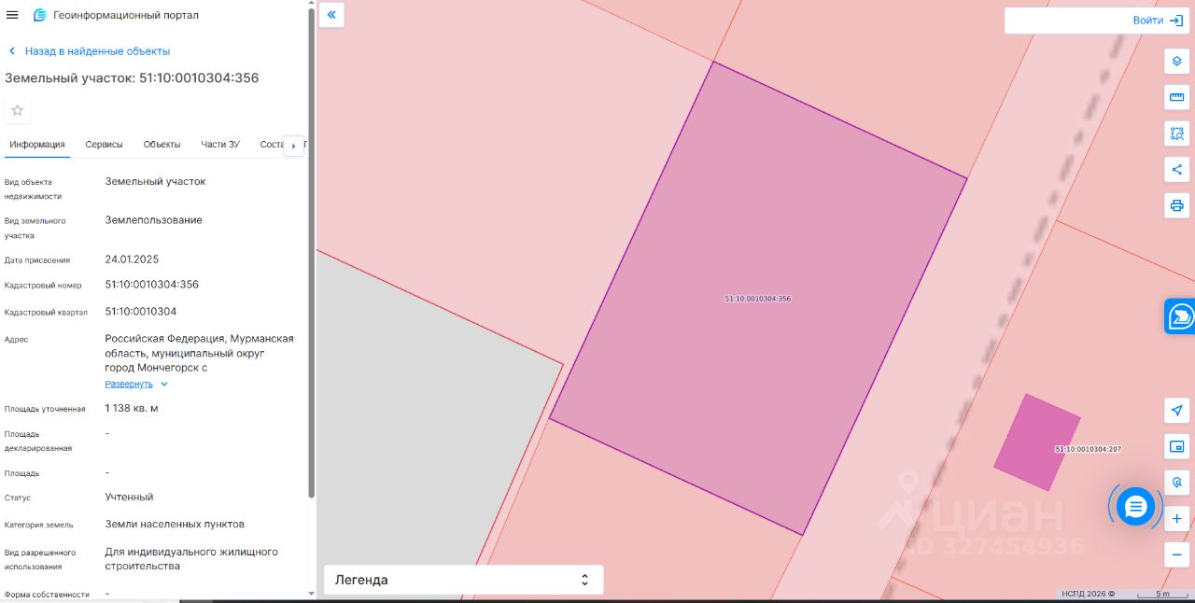Click the parcel title heading
Screen dimensions: 1195x603
(132, 78)
